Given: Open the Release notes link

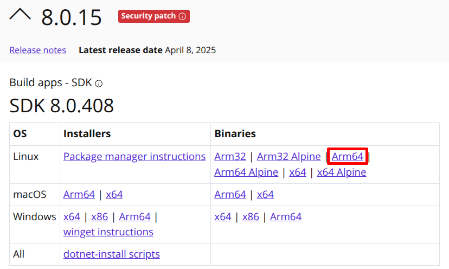Looking at the screenshot, I should click(37, 50).
